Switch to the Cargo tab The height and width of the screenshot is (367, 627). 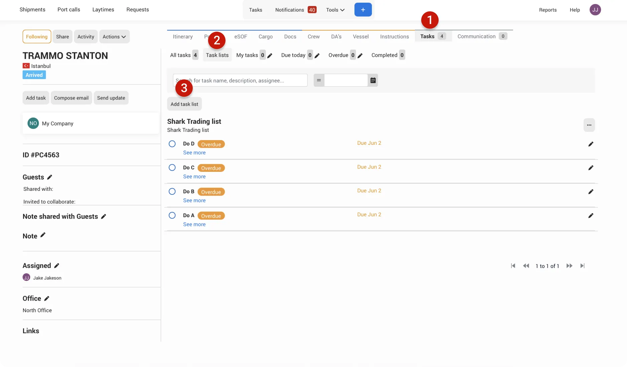[x=266, y=37]
